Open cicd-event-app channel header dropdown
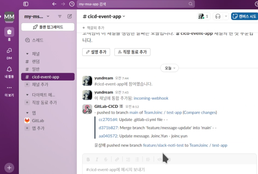This screenshot has height=174, width=258. [104, 16]
